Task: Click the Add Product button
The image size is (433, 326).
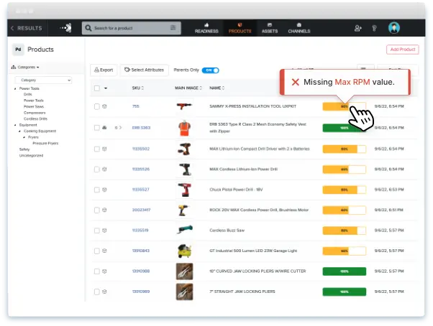Action: click(403, 50)
